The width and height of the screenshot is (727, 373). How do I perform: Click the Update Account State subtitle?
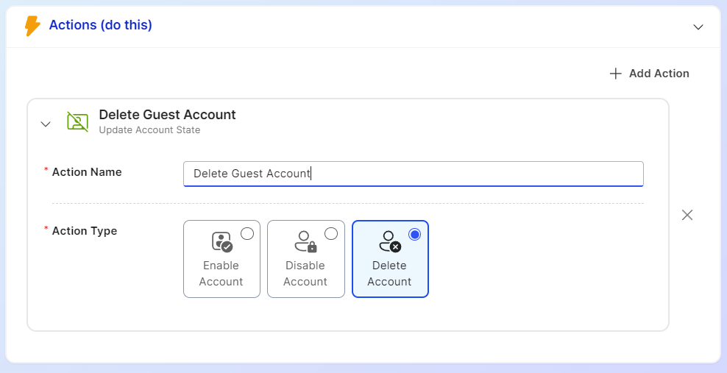pos(150,130)
